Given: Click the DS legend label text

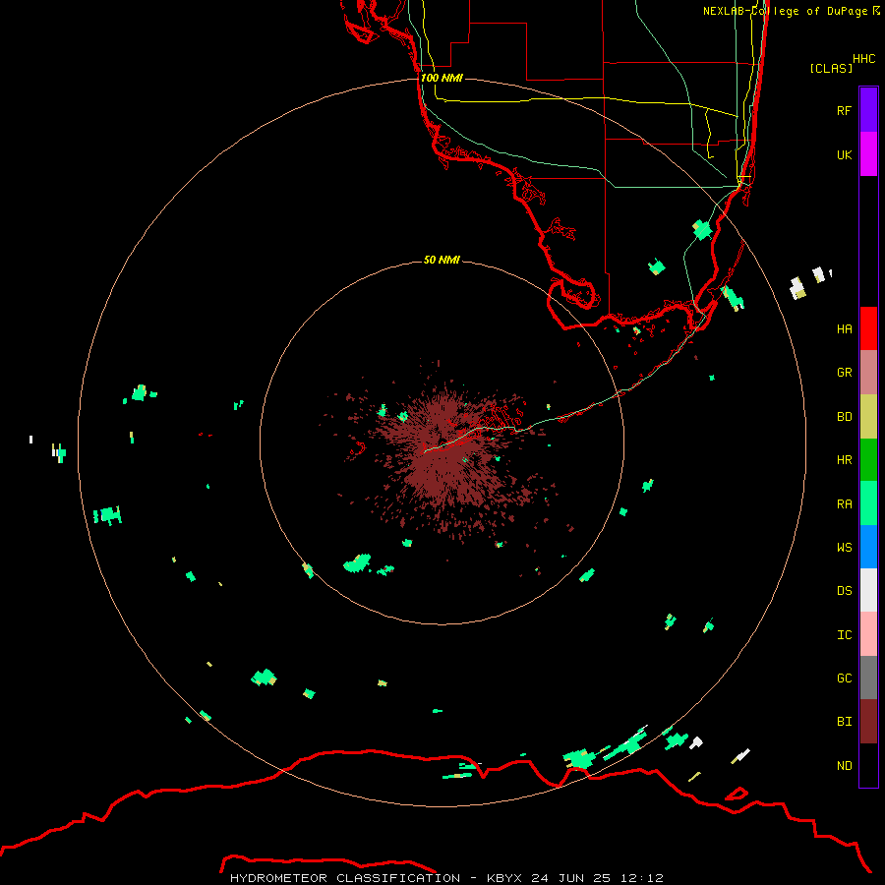Looking at the screenshot, I should [x=844, y=591].
